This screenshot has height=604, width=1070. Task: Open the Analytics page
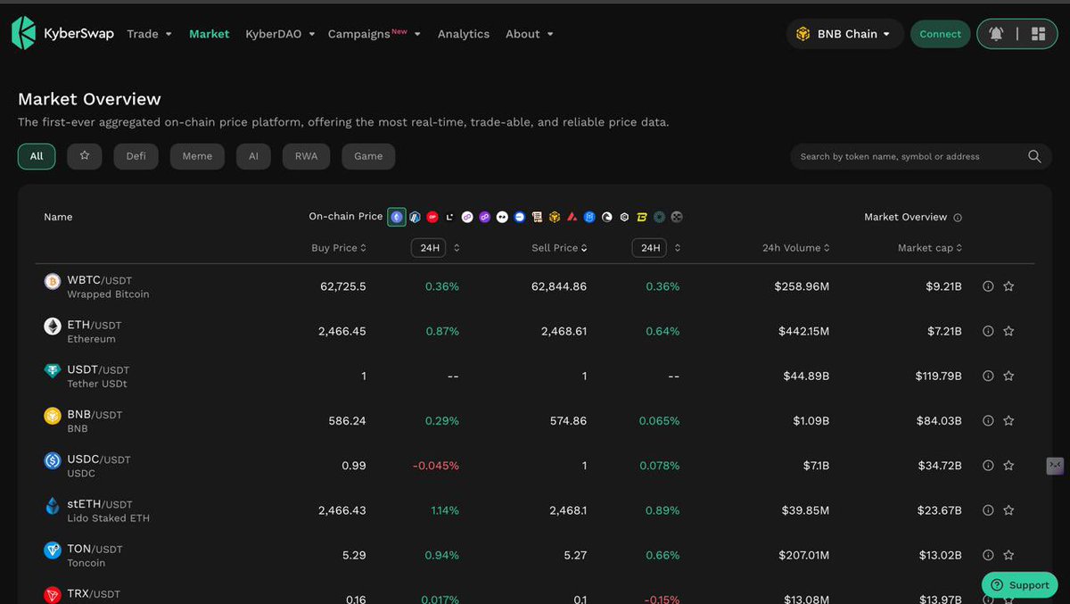(x=463, y=33)
